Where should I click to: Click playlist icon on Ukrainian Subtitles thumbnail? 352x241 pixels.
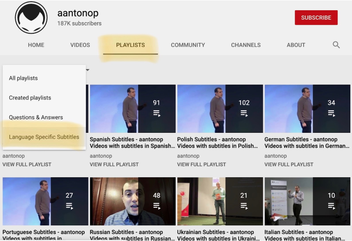click(244, 206)
